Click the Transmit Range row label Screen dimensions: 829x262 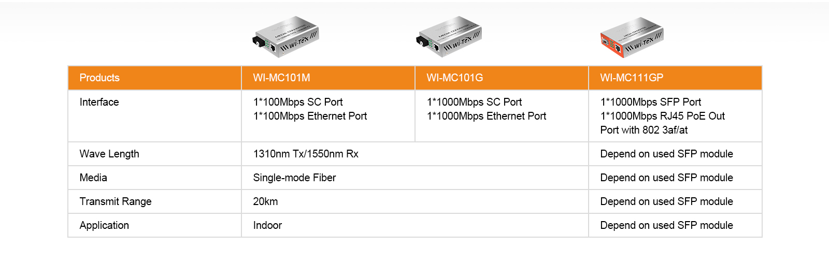pos(116,201)
